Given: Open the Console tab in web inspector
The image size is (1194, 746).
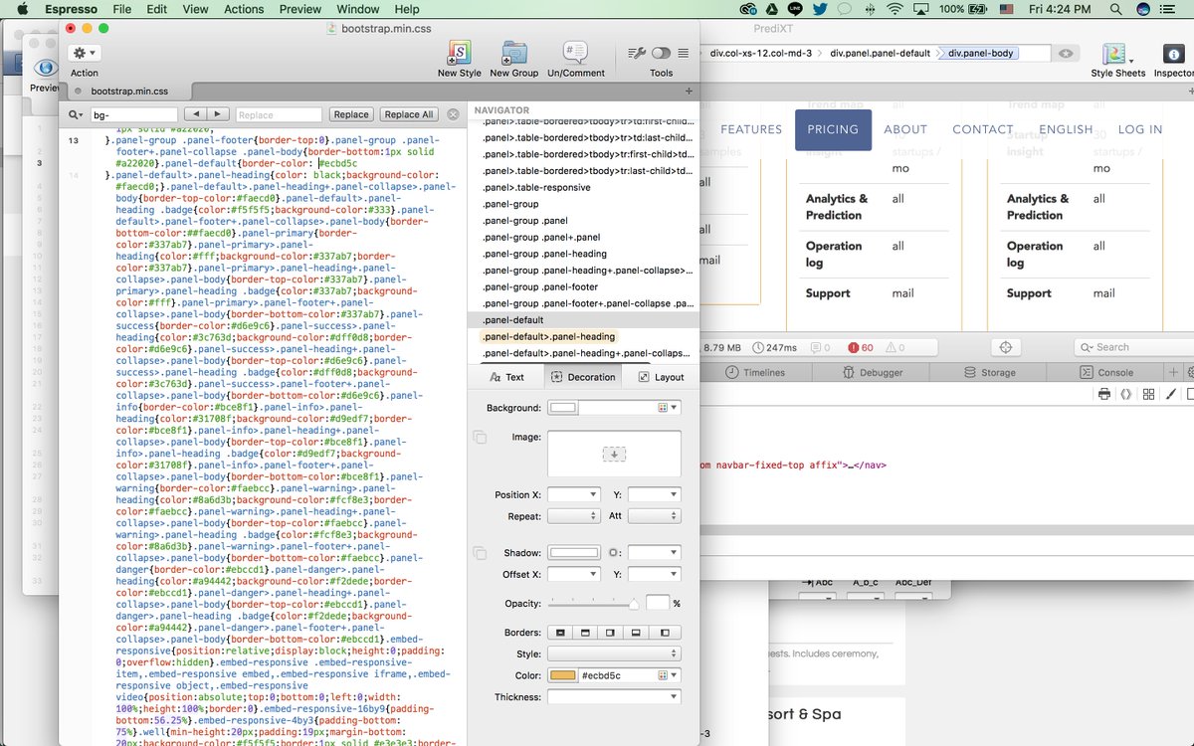Looking at the screenshot, I should [1106, 372].
